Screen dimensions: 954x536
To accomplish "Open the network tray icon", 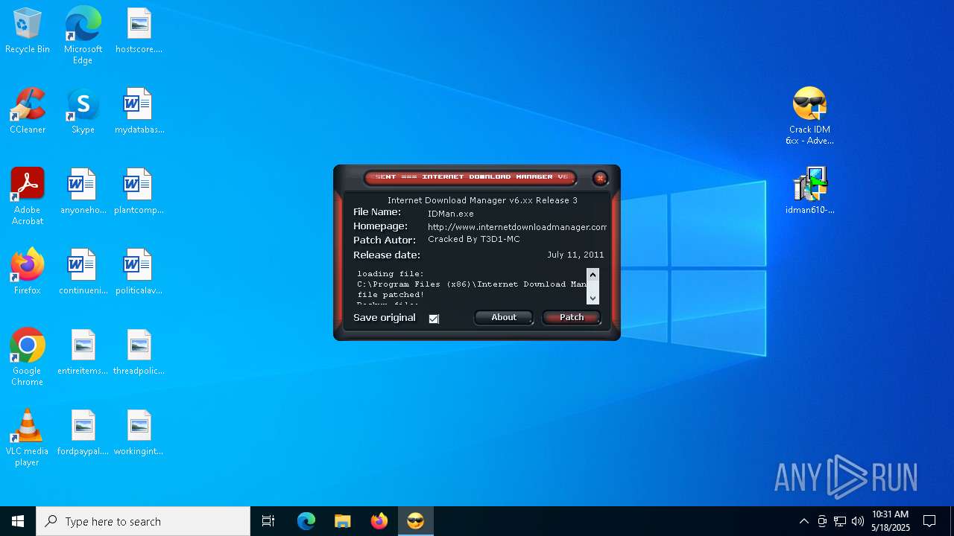I will (x=840, y=522).
